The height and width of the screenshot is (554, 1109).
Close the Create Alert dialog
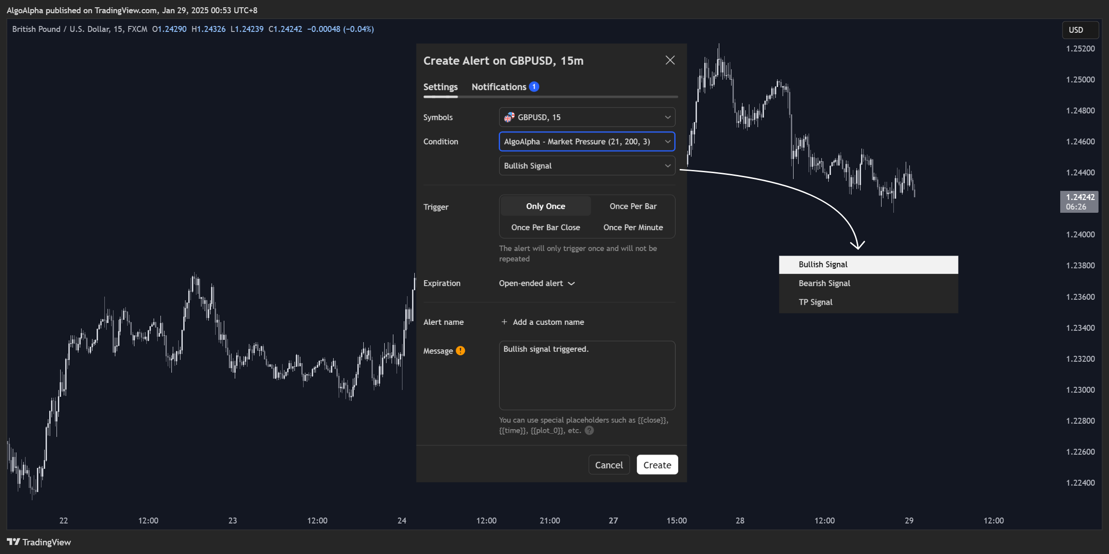click(670, 60)
